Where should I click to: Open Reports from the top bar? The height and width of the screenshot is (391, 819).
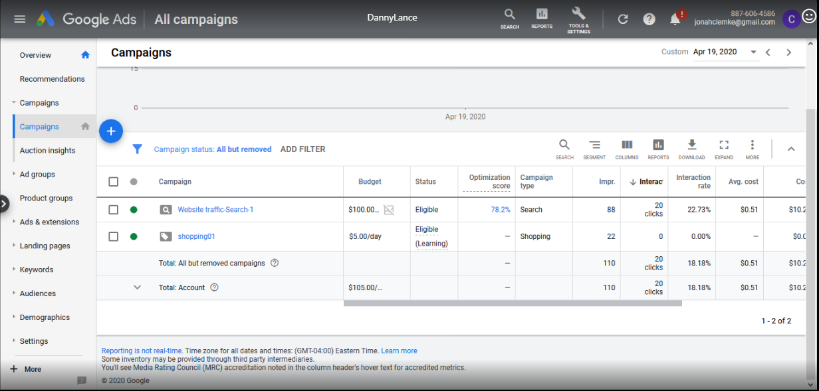click(x=542, y=19)
